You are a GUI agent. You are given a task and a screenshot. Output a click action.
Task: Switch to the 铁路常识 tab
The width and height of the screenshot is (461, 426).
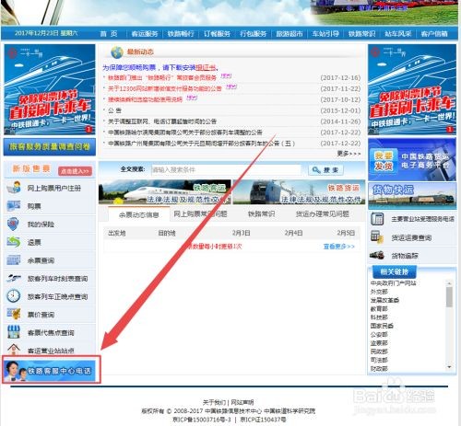262,213
